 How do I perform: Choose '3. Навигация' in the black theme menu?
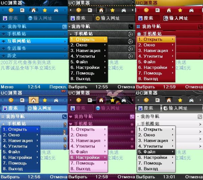click(x=89, y=51)
